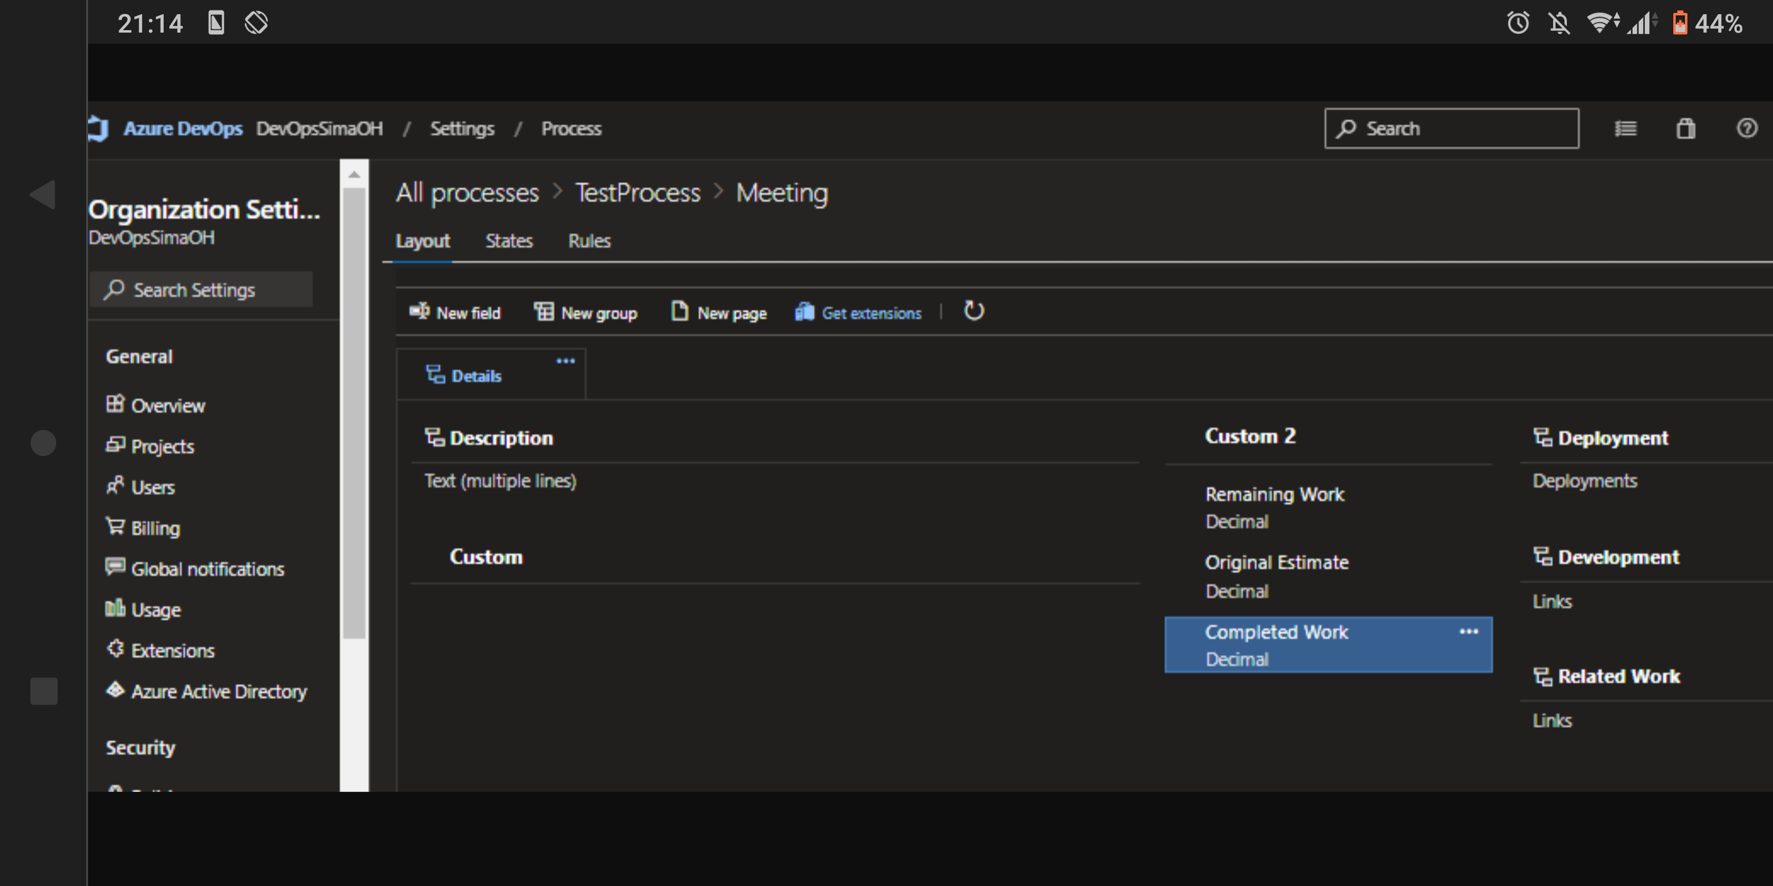Click the New page icon
Image resolution: width=1773 pixels, height=886 pixels.
coord(679,311)
